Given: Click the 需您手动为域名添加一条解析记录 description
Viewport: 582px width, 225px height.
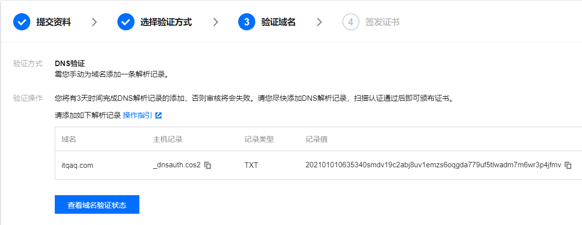Looking at the screenshot, I should click(x=112, y=74).
